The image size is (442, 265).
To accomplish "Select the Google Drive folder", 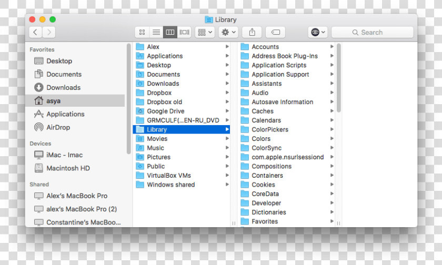I will point(181,111).
